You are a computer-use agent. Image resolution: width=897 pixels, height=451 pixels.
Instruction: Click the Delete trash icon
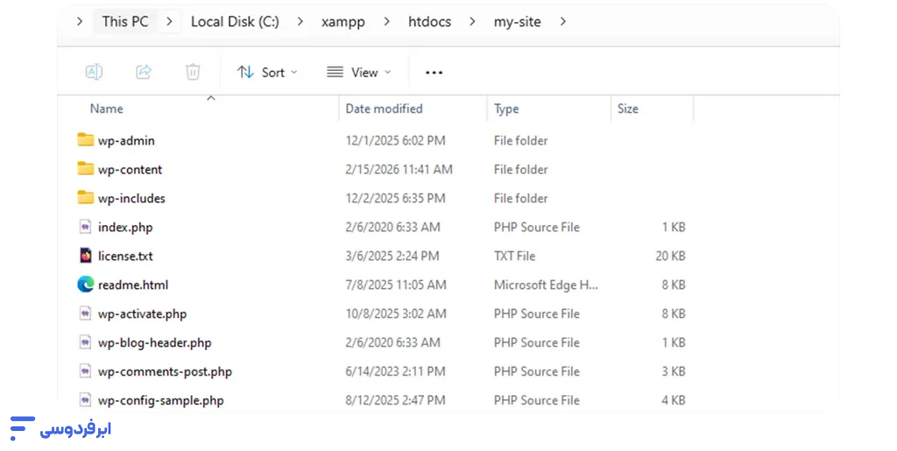click(x=193, y=72)
